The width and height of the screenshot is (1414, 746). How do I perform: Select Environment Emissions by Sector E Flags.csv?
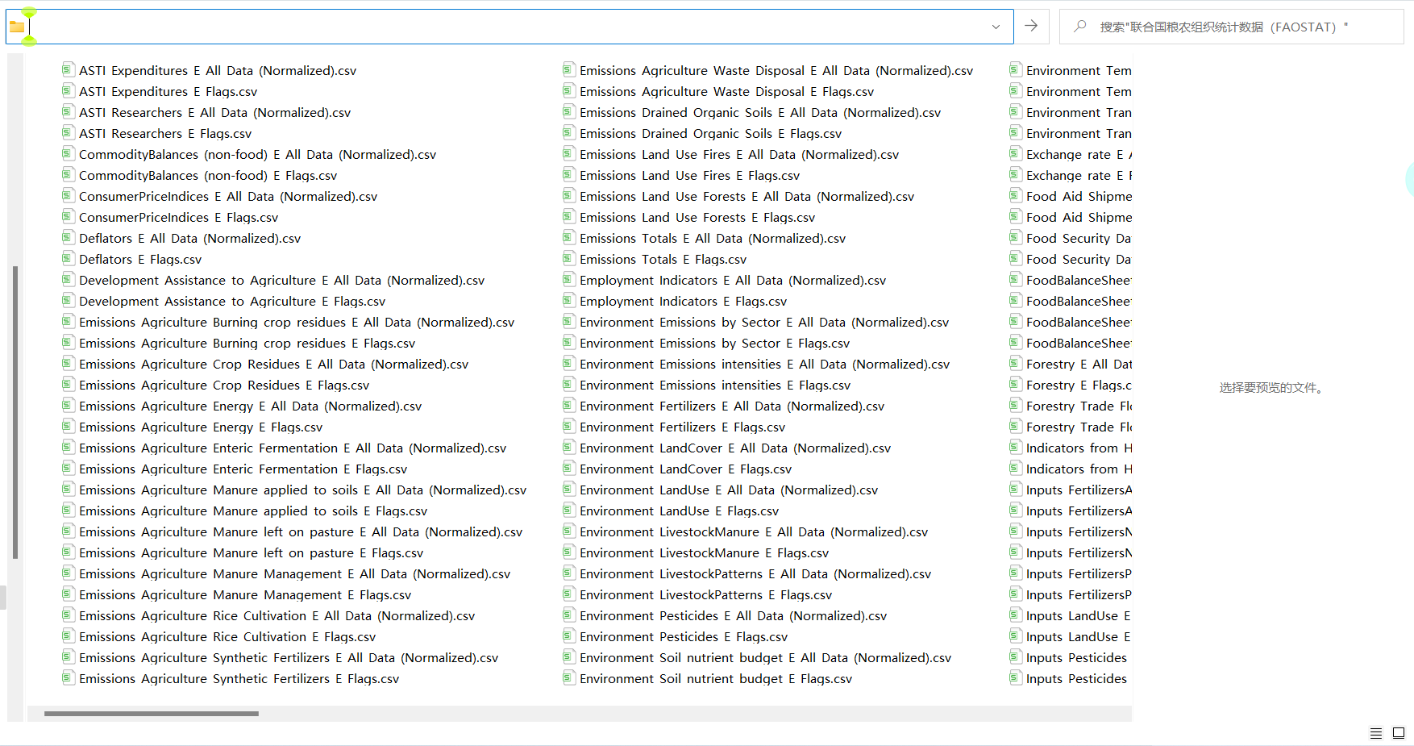715,344
